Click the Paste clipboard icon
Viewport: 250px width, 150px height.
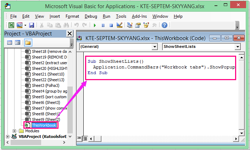pos(58,25)
